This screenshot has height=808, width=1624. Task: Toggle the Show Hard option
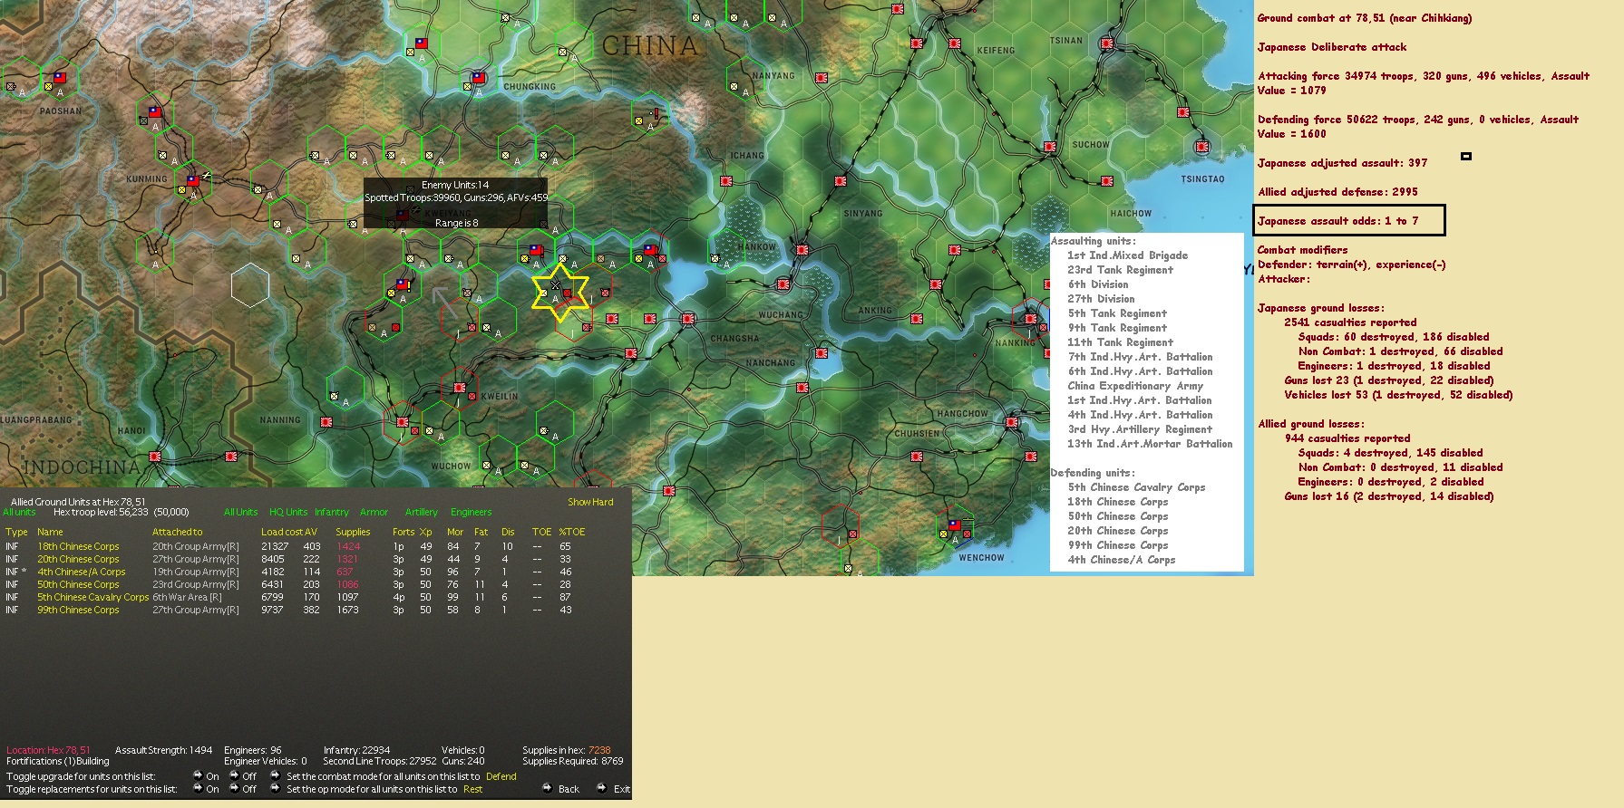(x=590, y=502)
